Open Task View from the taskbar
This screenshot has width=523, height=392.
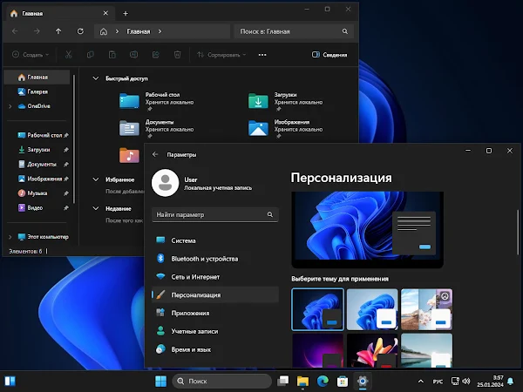282,381
